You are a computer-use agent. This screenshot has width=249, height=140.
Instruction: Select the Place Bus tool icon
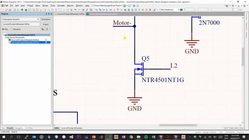[x=100, y=10]
